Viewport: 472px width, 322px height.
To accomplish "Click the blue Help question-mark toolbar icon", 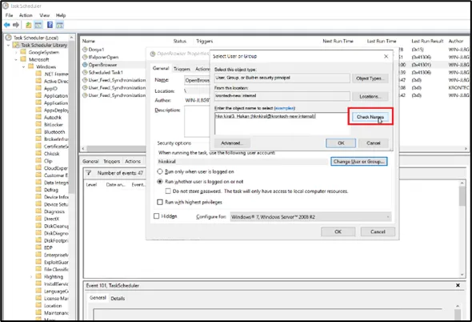I will coord(50,25).
